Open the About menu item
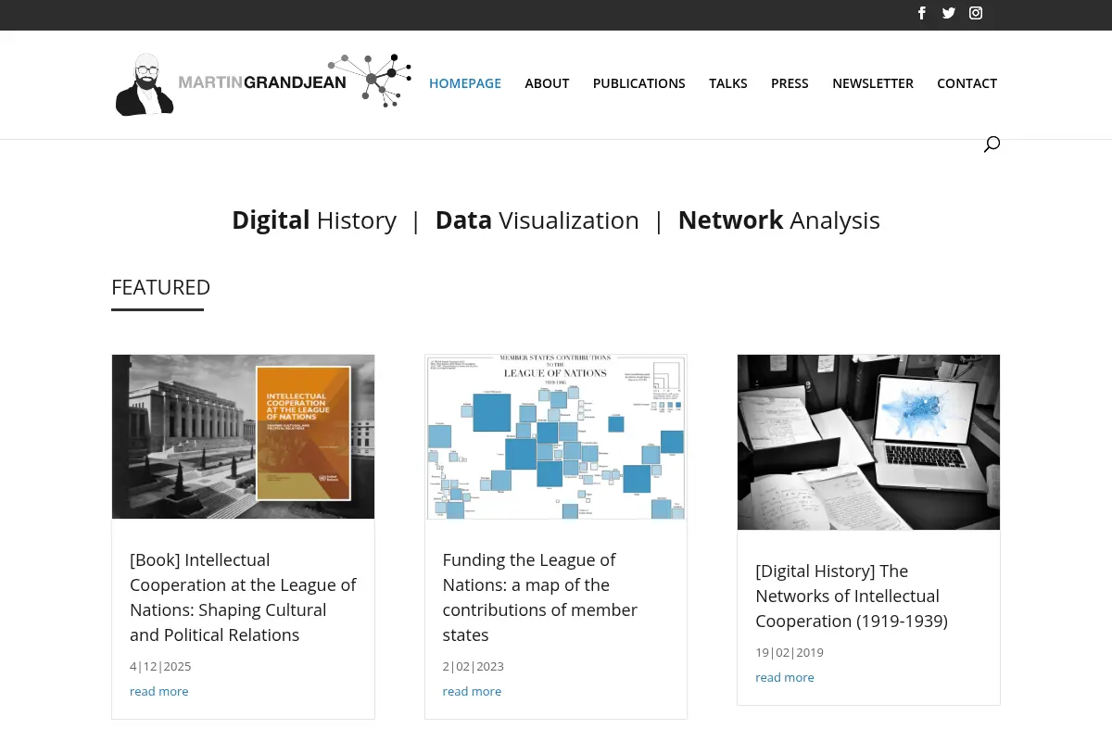The image size is (1112, 741). pos(547,83)
